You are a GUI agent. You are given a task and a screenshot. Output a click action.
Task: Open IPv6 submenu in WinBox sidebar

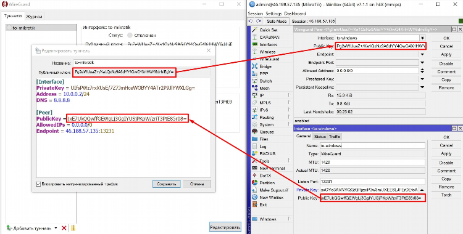point(264,110)
